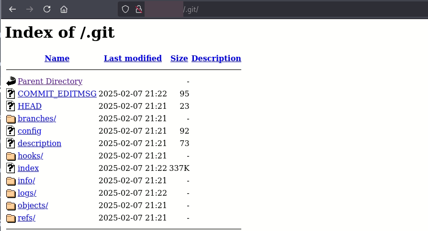Click the config size value 92
428x231 pixels.
tap(184, 131)
